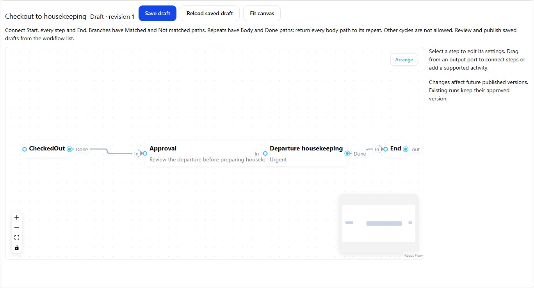Click the CheckedOut node's Done output port

point(69,149)
